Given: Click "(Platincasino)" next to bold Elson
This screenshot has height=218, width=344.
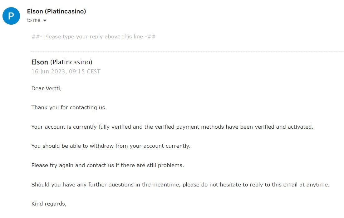Looking at the screenshot, I should click(71, 62).
